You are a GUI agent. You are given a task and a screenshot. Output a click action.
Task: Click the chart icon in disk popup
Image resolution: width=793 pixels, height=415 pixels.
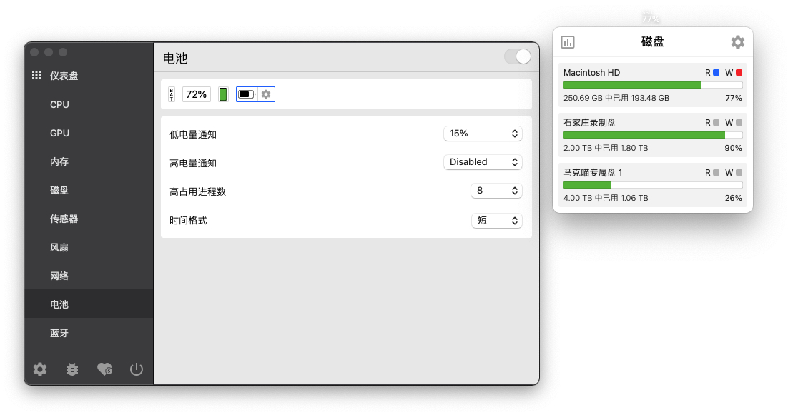click(568, 42)
